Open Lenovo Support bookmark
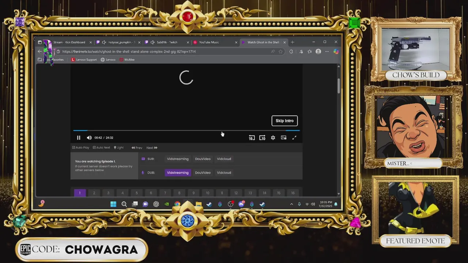The width and height of the screenshot is (468, 263). coord(84,60)
